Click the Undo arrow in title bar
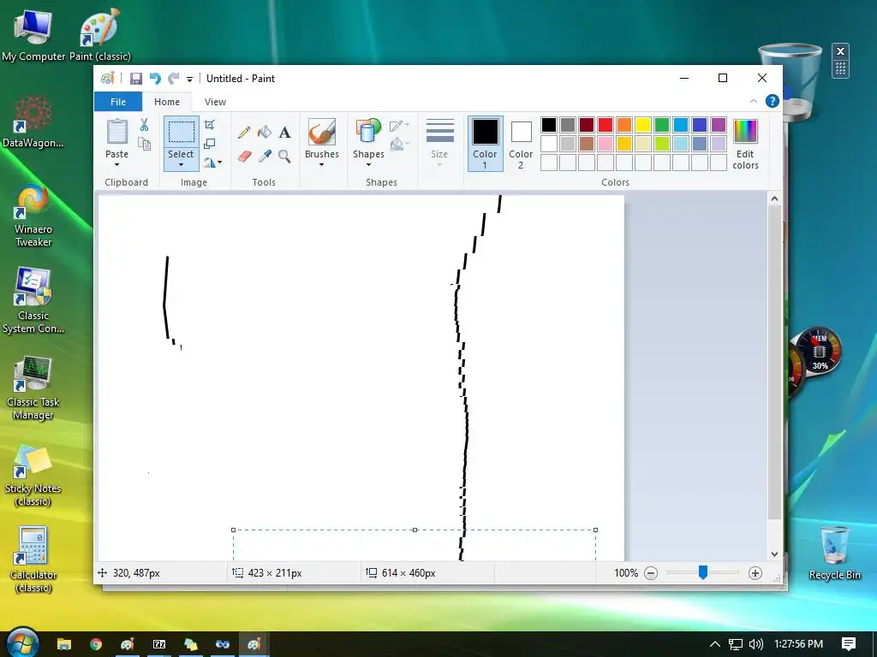Viewport: 877px width, 657px height. pyautogui.click(x=155, y=79)
